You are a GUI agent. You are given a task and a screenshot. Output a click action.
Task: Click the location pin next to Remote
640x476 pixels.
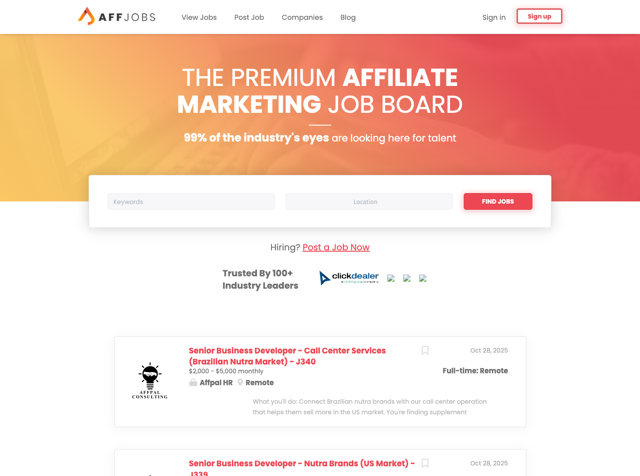(240, 383)
